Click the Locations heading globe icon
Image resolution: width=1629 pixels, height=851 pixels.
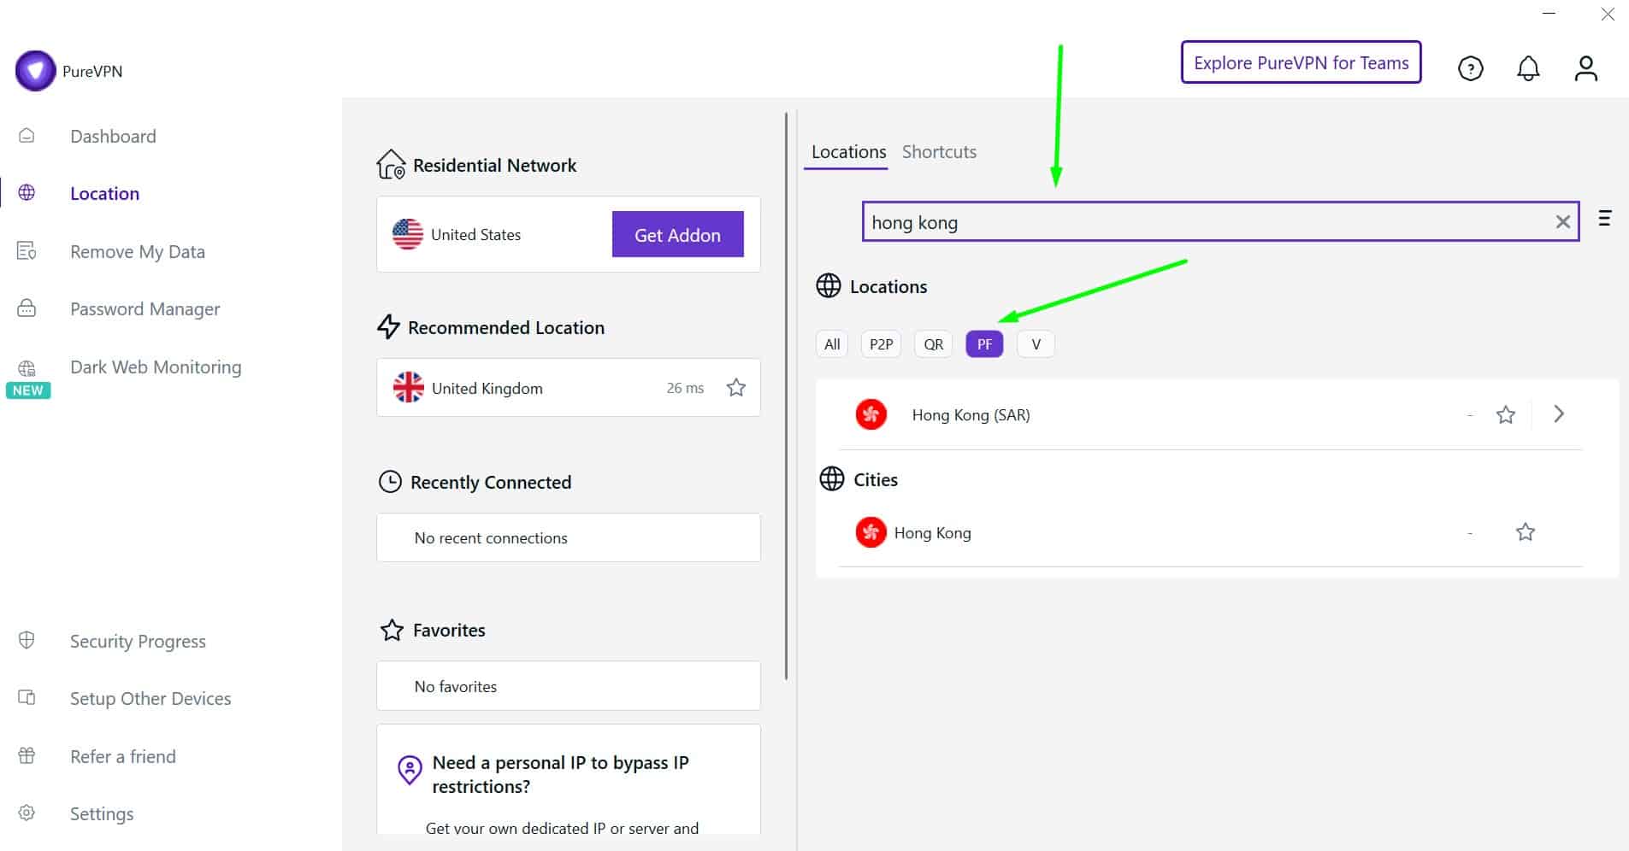(x=828, y=285)
